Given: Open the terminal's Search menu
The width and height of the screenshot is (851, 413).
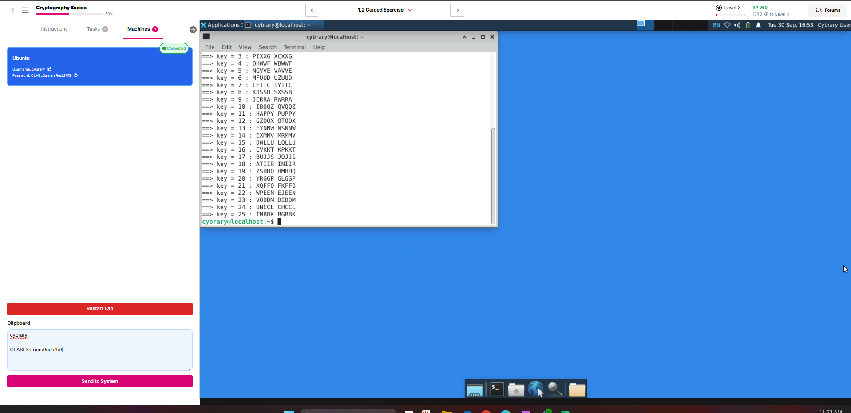Looking at the screenshot, I should point(267,47).
